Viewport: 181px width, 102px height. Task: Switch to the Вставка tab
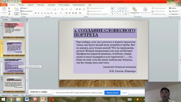tap(21, 5)
